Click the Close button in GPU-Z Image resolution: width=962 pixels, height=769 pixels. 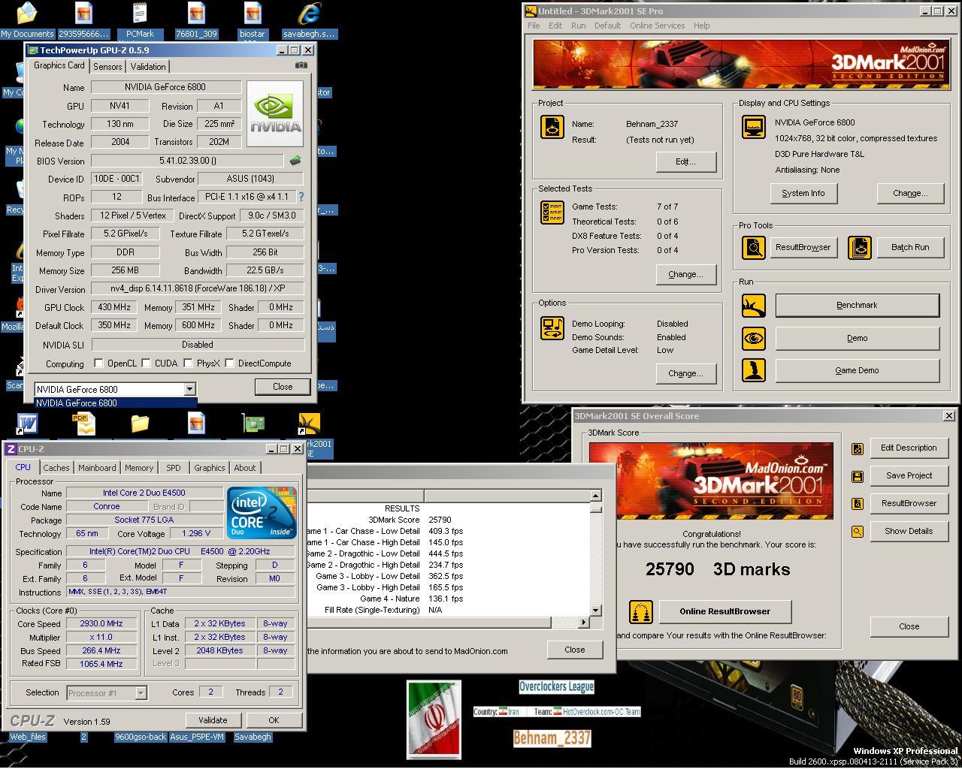(x=283, y=387)
